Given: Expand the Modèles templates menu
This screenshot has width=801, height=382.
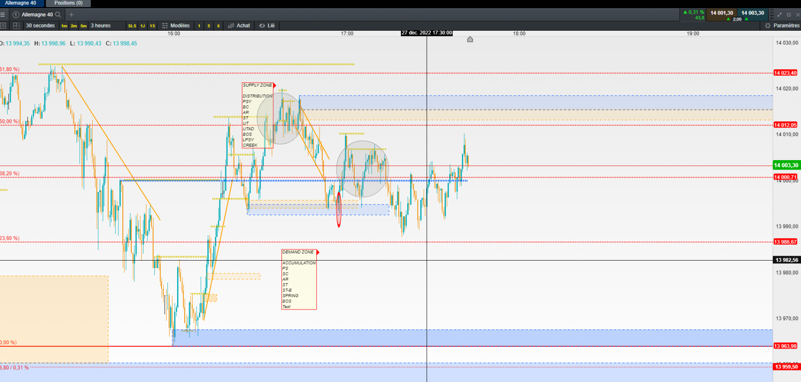Looking at the screenshot, I should tap(176, 26).
